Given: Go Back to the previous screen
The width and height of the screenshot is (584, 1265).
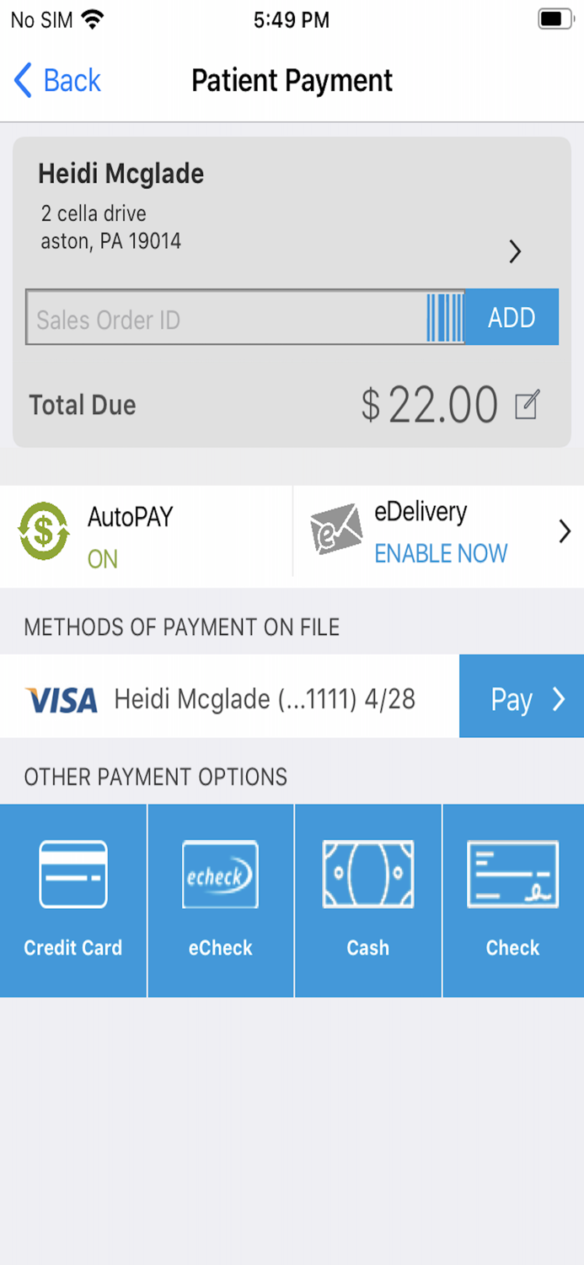Looking at the screenshot, I should tap(55, 80).
